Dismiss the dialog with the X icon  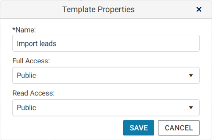pos(199,10)
